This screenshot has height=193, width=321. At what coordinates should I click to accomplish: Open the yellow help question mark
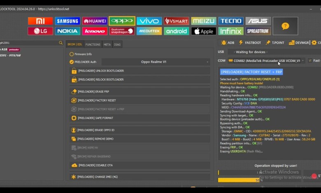point(285,26)
